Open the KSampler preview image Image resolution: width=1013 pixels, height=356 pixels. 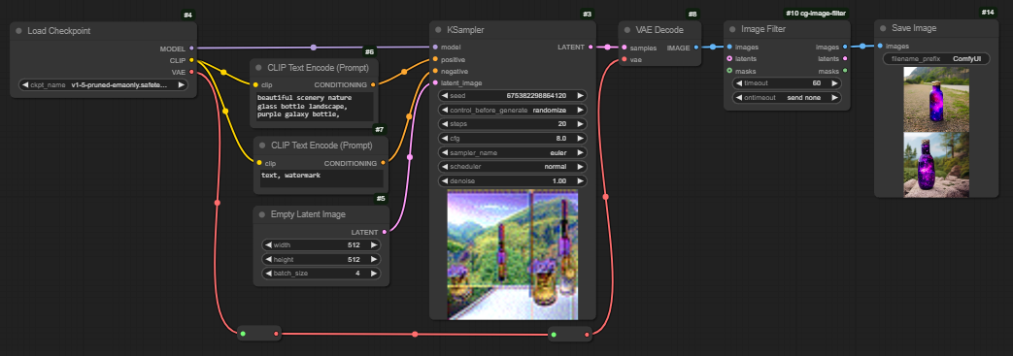coord(512,255)
